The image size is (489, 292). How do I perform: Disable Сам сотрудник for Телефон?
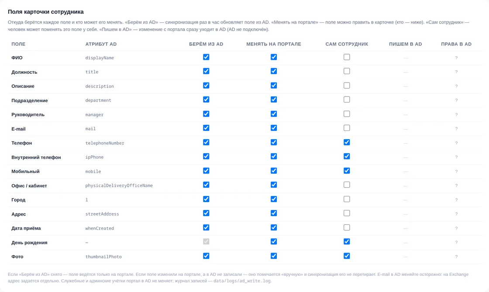[347, 142]
